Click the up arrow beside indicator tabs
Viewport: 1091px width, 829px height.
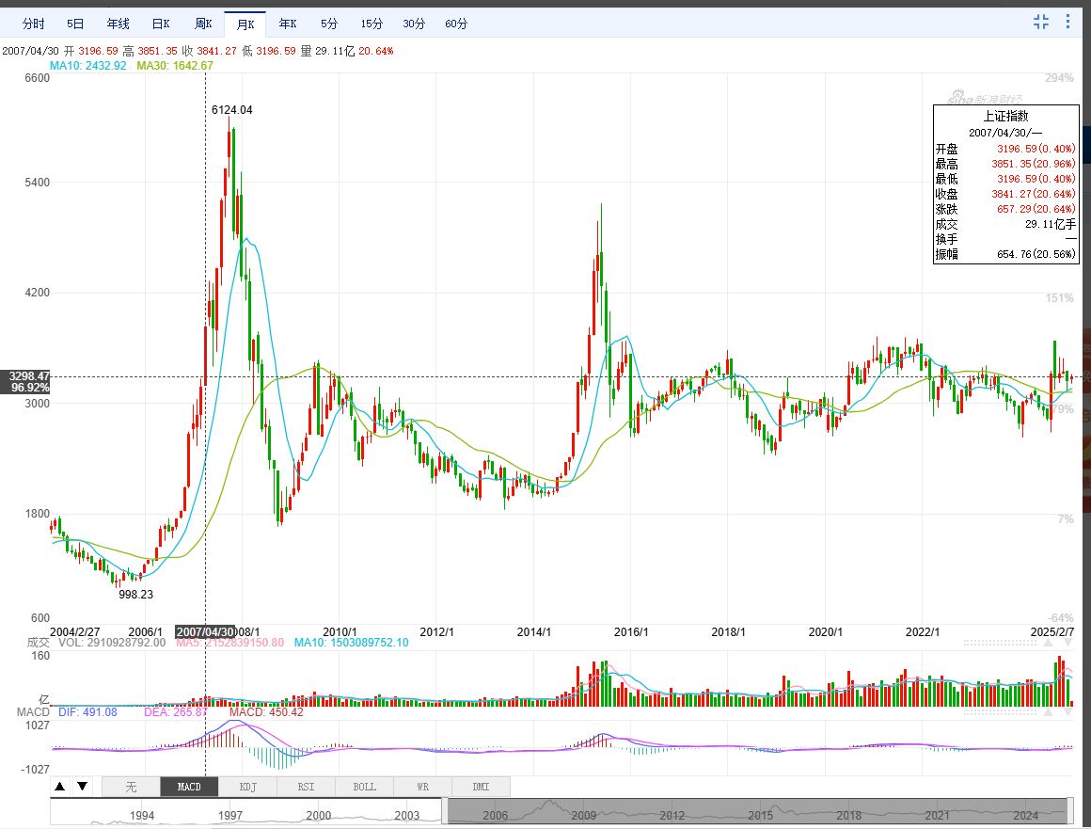click(x=60, y=787)
